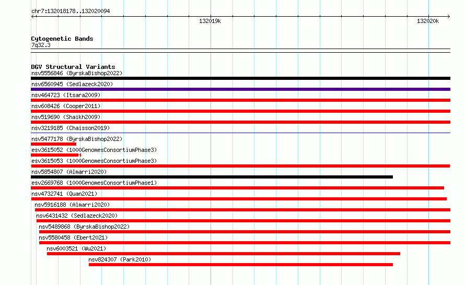Image resolution: width=465 pixels, height=285 pixels.
Task: Click the ruler's right-pointing arrow end
Action: pyautogui.click(x=448, y=16)
